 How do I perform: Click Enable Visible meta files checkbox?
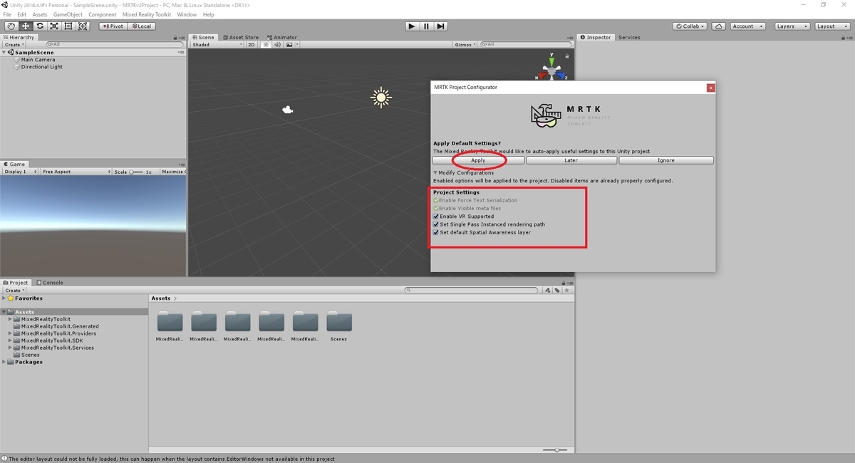point(436,209)
